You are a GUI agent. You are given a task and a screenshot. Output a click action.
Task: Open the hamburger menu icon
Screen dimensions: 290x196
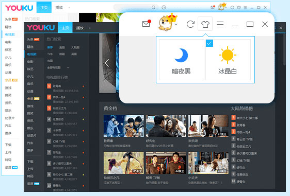[220, 24]
